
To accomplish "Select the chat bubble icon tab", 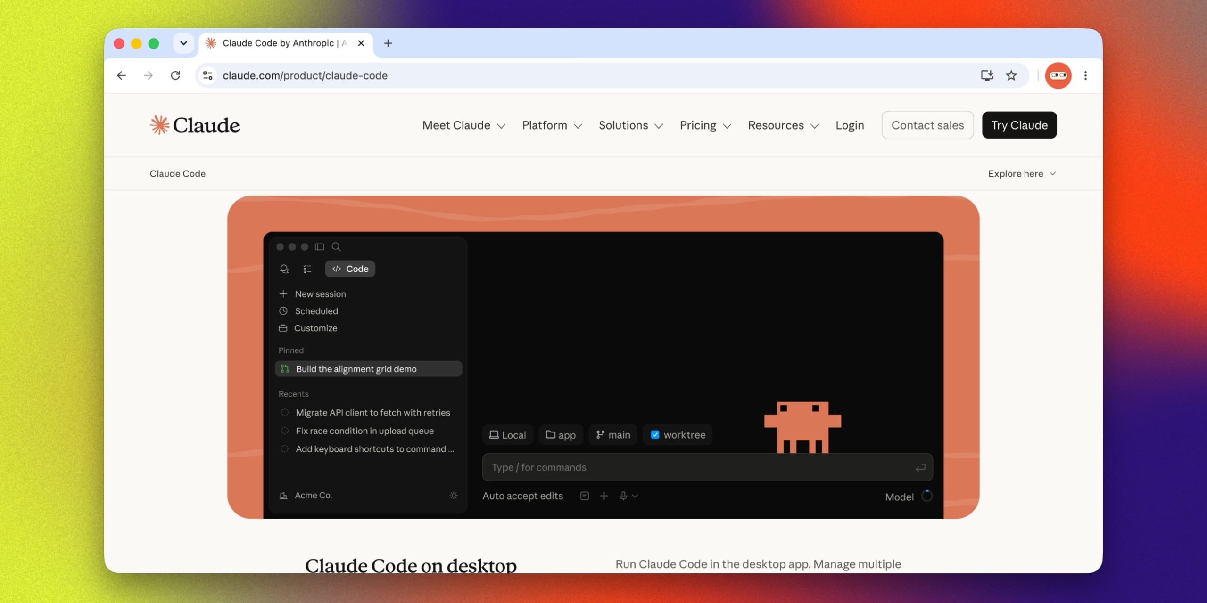I will click(284, 269).
